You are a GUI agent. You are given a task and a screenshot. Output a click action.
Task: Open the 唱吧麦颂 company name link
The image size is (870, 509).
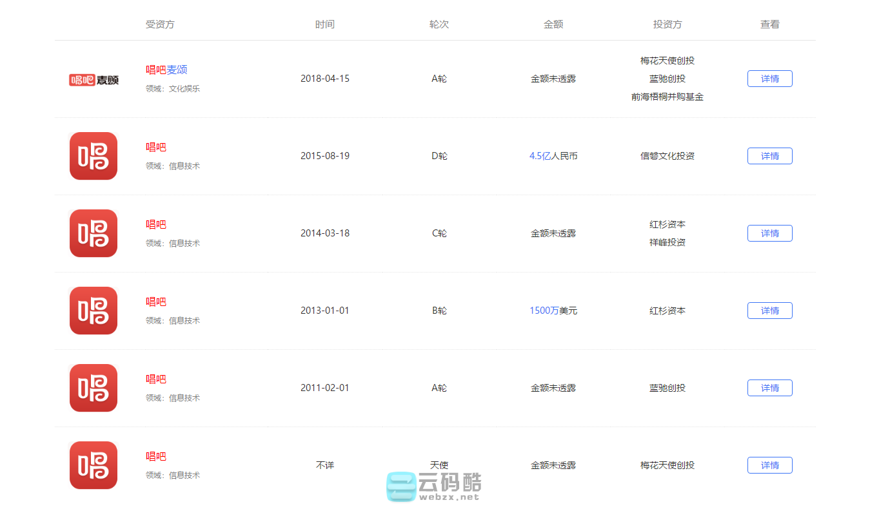pos(166,70)
